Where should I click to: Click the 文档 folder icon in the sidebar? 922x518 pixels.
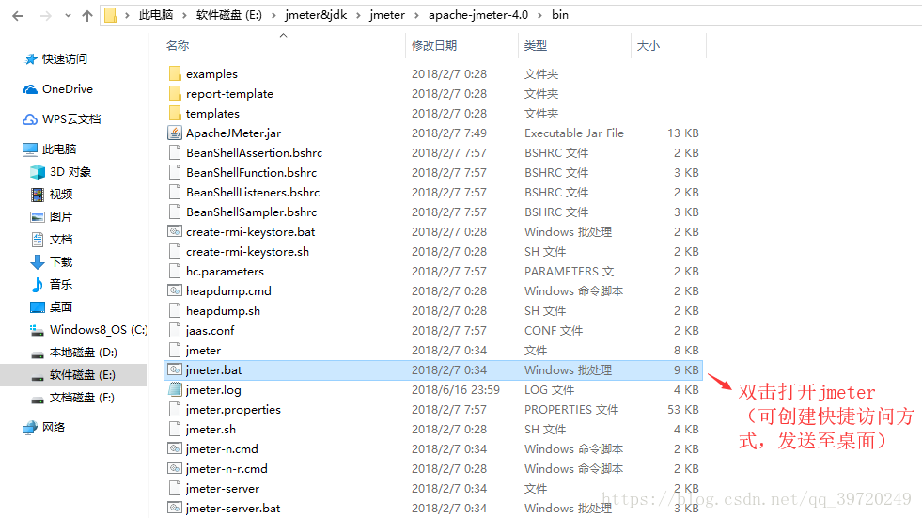(x=37, y=240)
